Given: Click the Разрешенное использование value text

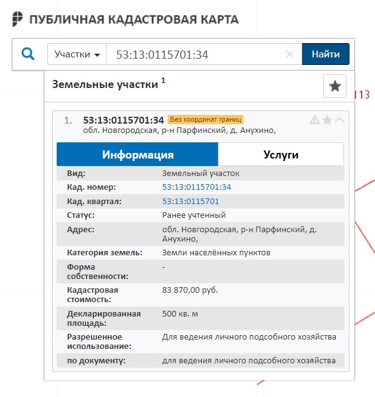Looking at the screenshot, I should pyautogui.click(x=249, y=337).
